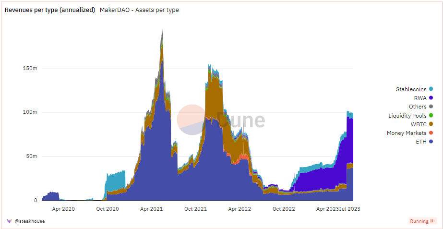The width and height of the screenshot is (443, 229).
Task: Click the Others legend gray dot
Action: pos(431,107)
